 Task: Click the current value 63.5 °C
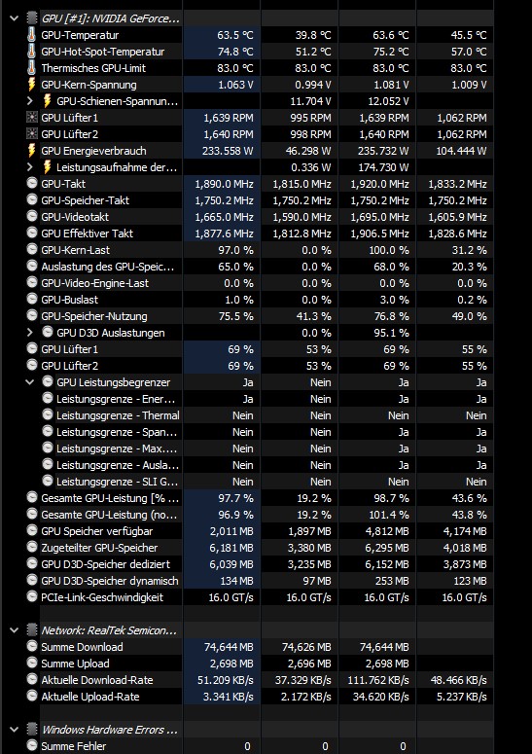pyautogui.click(x=235, y=35)
